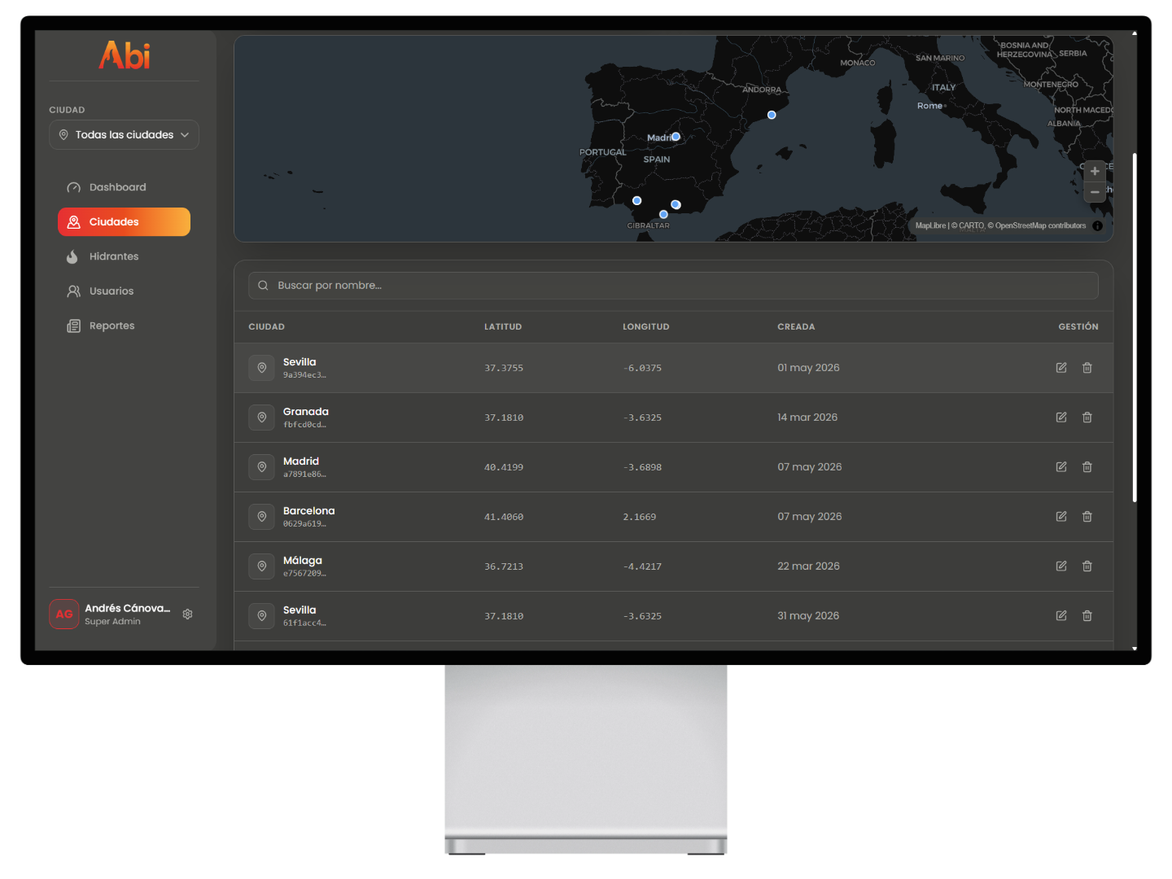This screenshot has width=1172, height=879.
Task: Open the Todas las ciudades city dropdown
Action: (x=124, y=135)
